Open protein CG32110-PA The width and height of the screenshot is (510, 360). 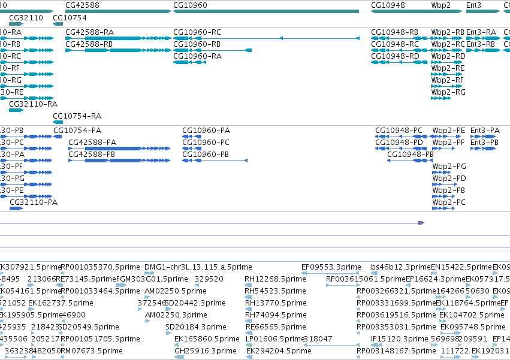pos(34,202)
